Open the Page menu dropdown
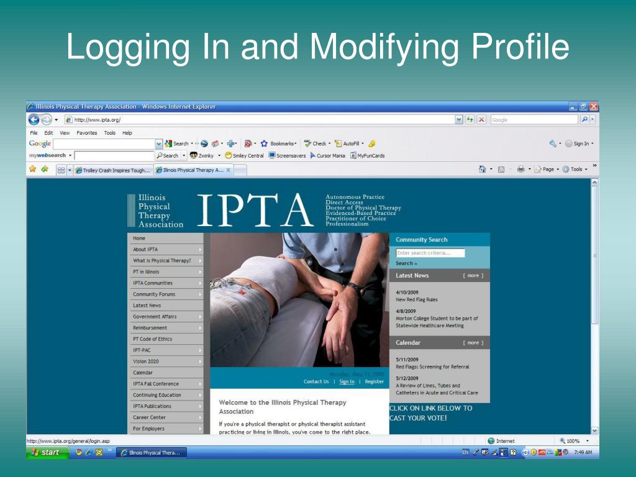The image size is (636, 477). coord(547,170)
